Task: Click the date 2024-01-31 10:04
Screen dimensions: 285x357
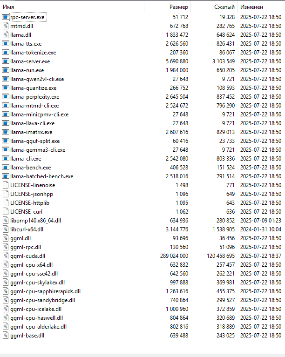Action: pyautogui.click(x=261, y=229)
